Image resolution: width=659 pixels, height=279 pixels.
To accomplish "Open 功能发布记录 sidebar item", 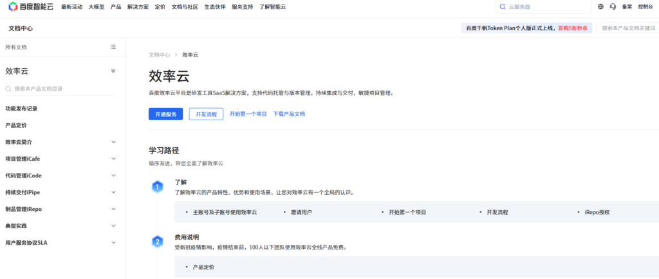I will coord(21,108).
